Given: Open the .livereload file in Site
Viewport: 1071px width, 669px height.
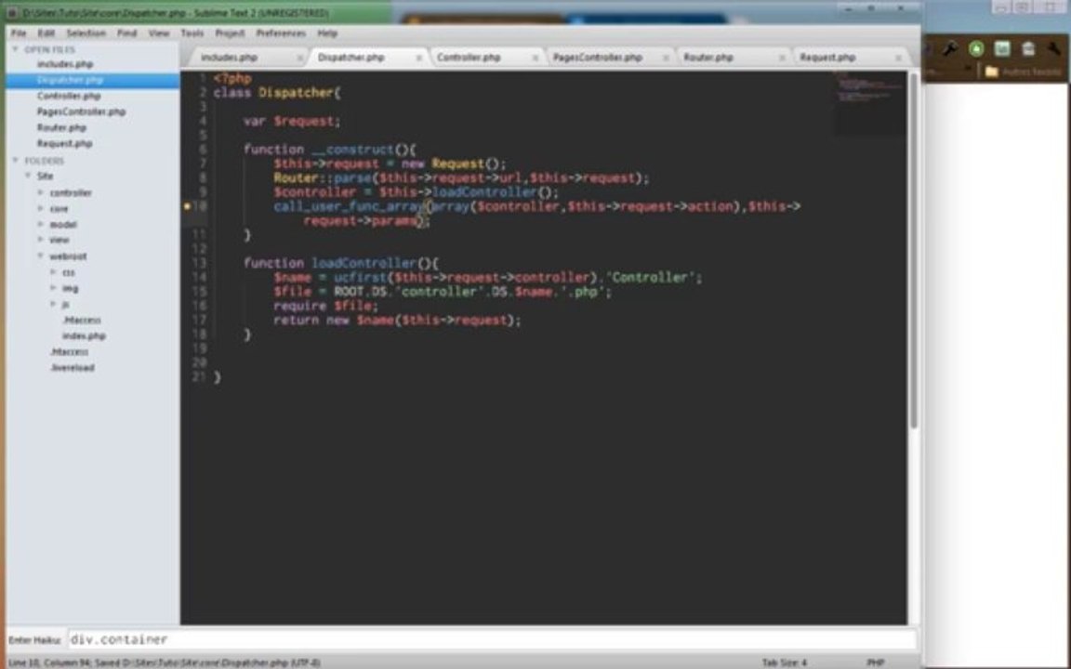Looking at the screenshot, I should [73, 367].
